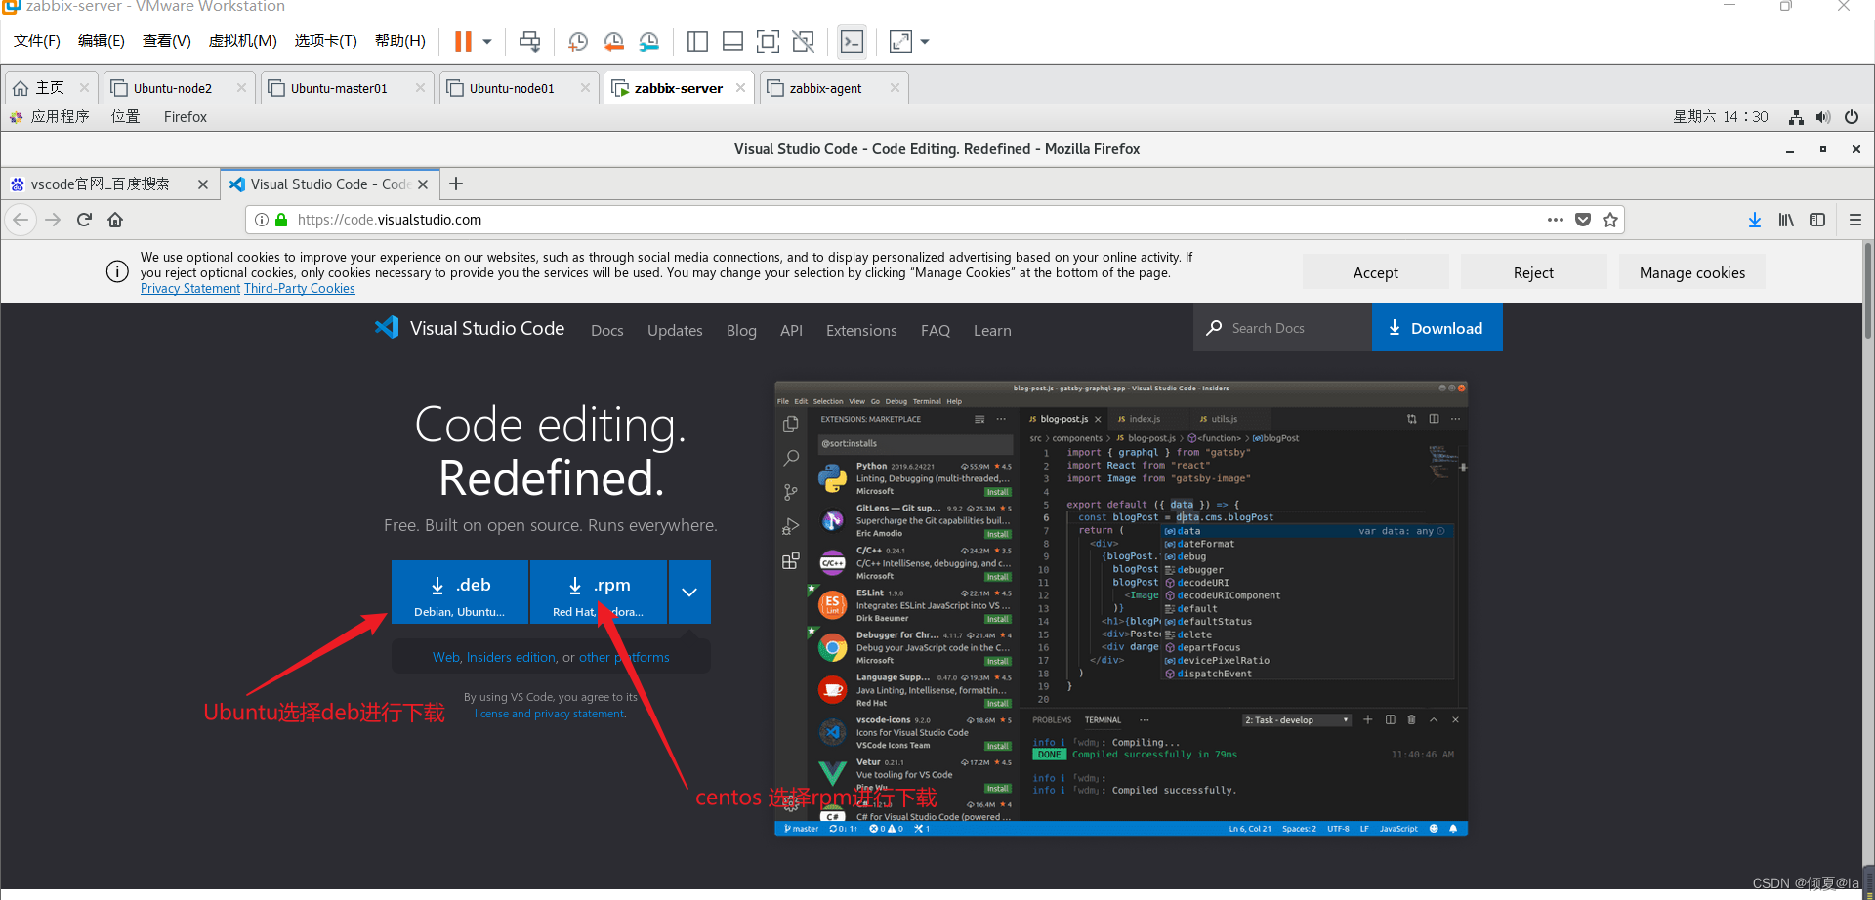Viewport: 1875px width, 900px height.
Task: Send Ctrl+Alt+Del to the virtual machine
Action: pyautogui.click(x=529, y=41)
